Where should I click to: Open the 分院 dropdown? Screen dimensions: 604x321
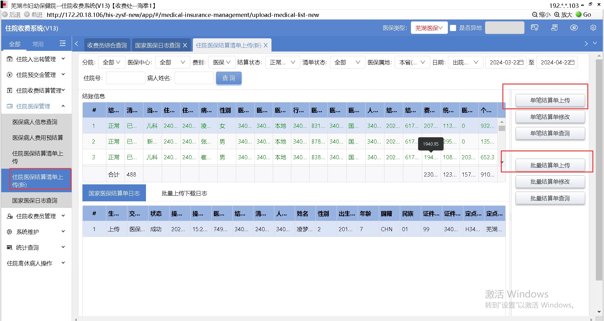coord(112,62)
